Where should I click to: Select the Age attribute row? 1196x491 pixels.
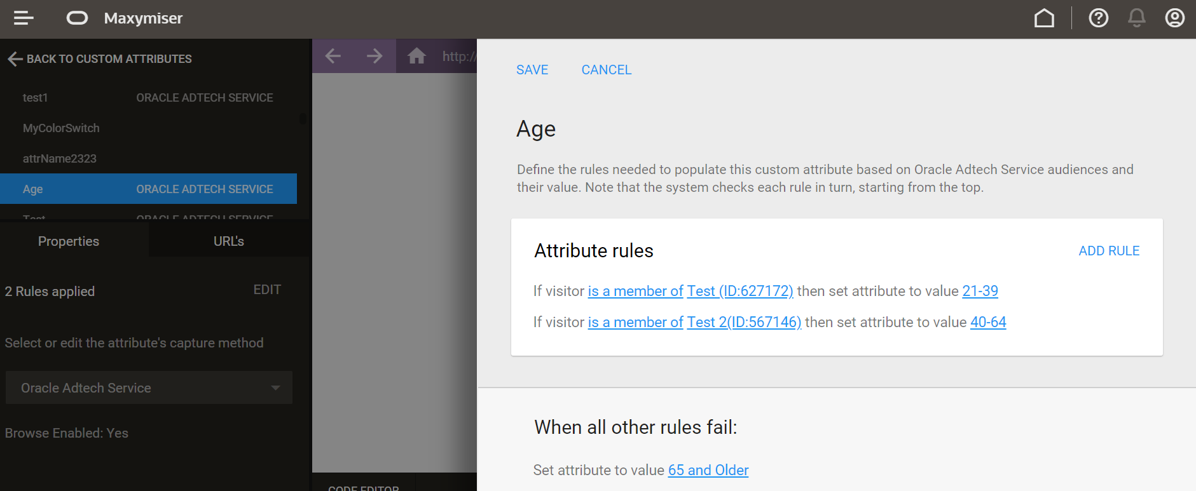148,189
